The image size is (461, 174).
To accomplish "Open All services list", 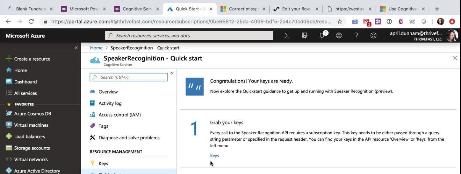I will click(21, 93).
